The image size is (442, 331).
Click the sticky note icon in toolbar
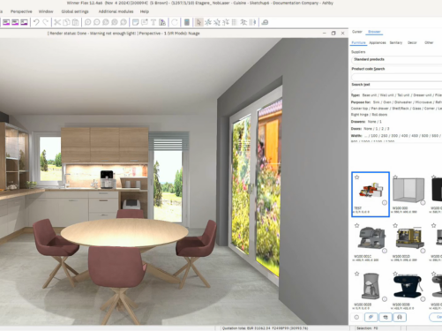tap(135, 22)
